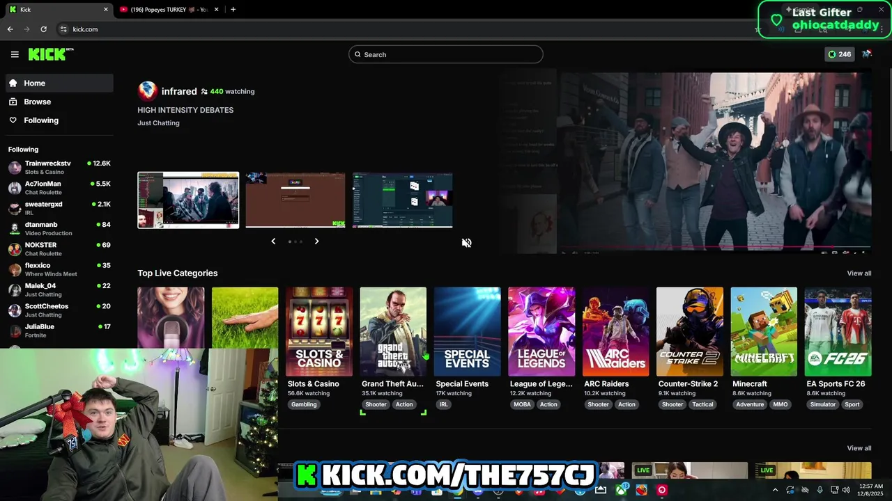Open Xbox app in the taskbar
892x501 pixels.
coord(621,490)
